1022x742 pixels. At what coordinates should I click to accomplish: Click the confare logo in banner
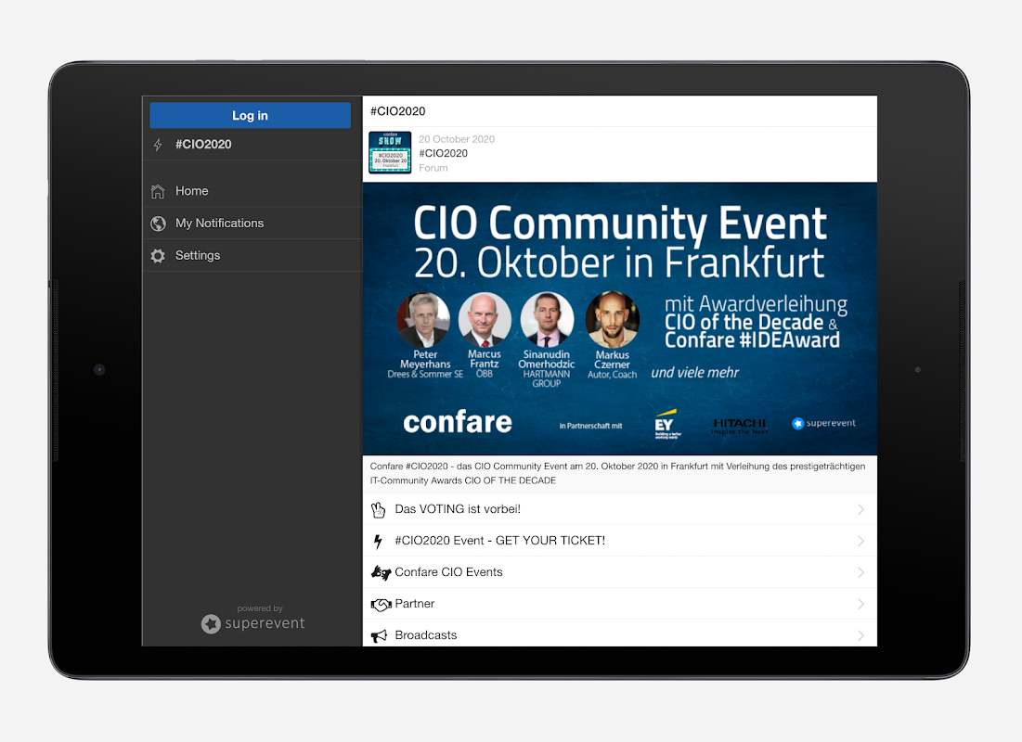pyautogui.click(x=458, y=422)
